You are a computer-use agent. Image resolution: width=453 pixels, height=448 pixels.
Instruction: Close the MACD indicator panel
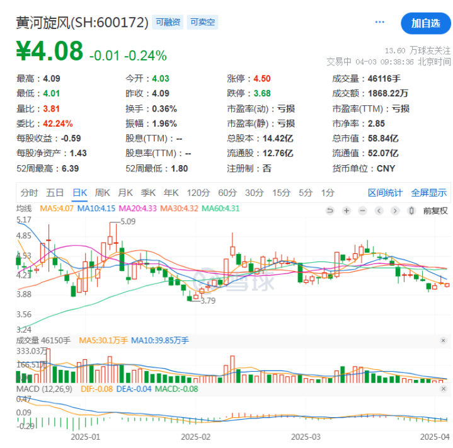point(443,389)
